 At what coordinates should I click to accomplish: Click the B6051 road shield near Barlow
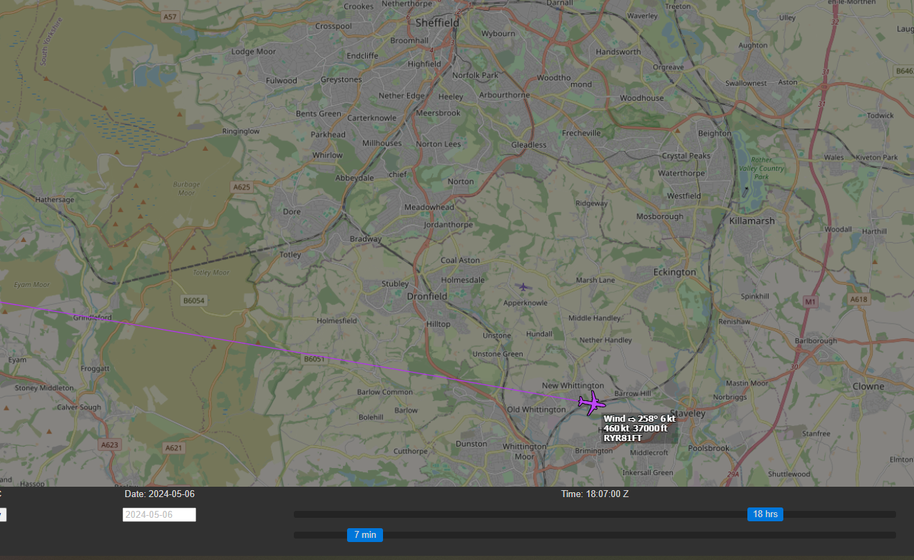coord(314,359)
